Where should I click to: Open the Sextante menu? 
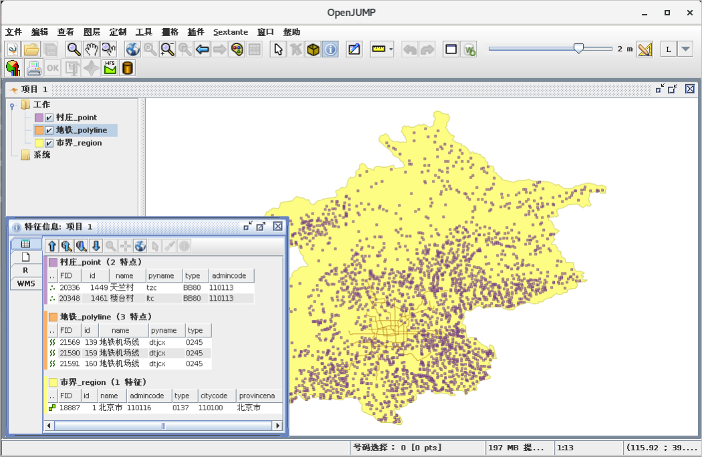coord(231,32)
